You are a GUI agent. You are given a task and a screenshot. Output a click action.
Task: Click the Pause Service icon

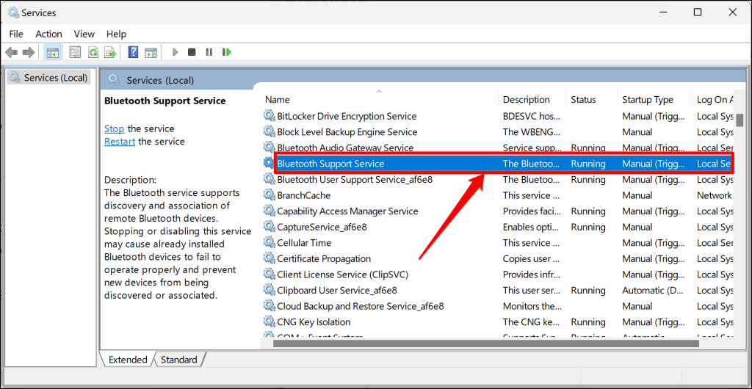[x=209, y=52]
